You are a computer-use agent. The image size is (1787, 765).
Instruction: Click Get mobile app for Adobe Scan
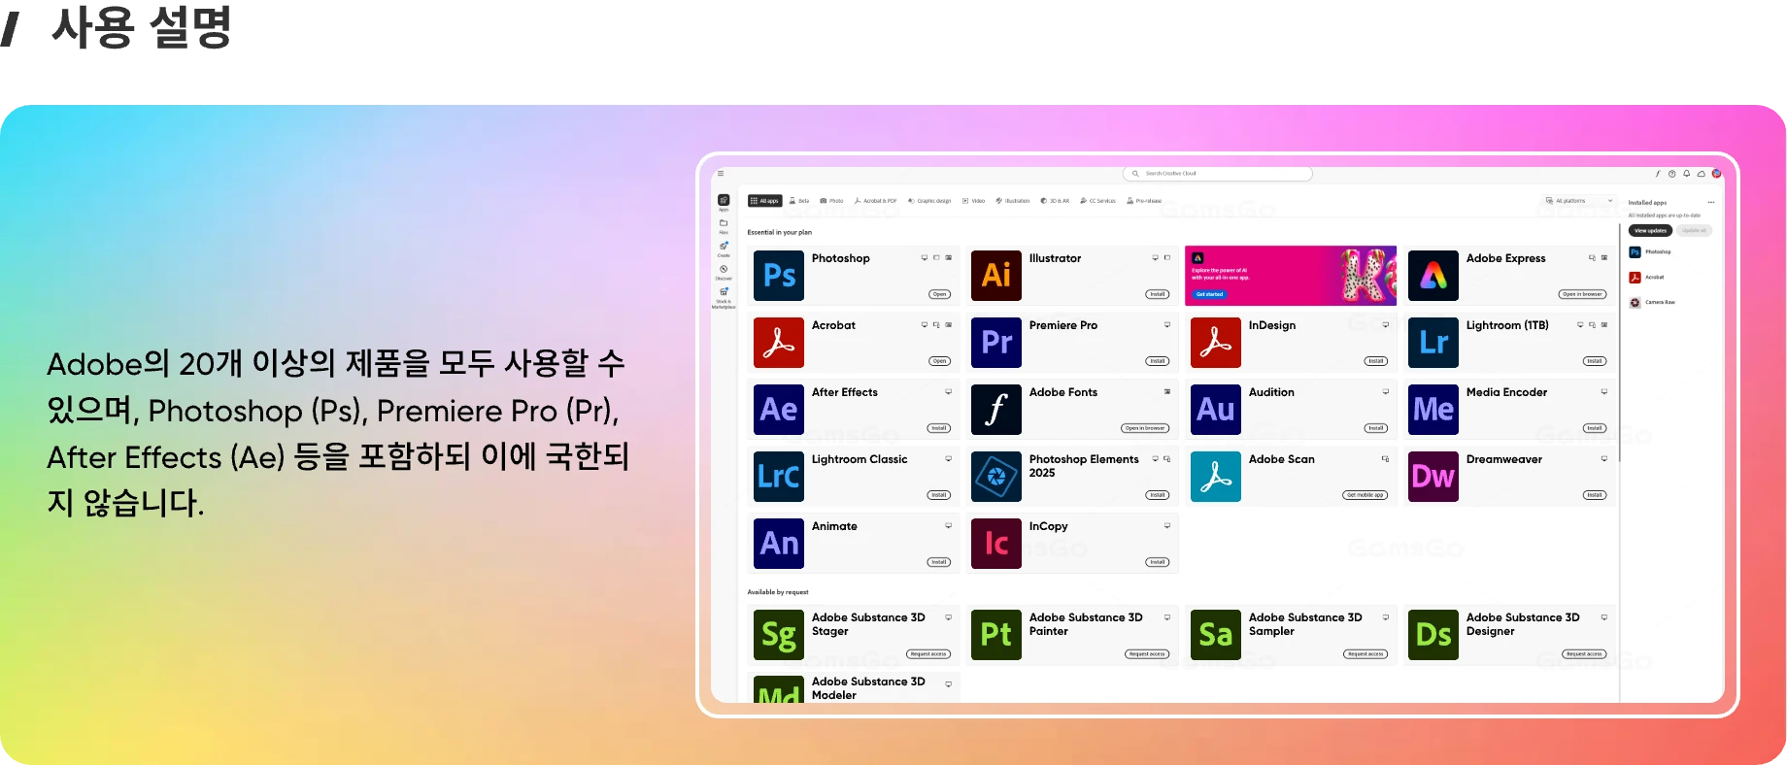(x=1366, y=495)
